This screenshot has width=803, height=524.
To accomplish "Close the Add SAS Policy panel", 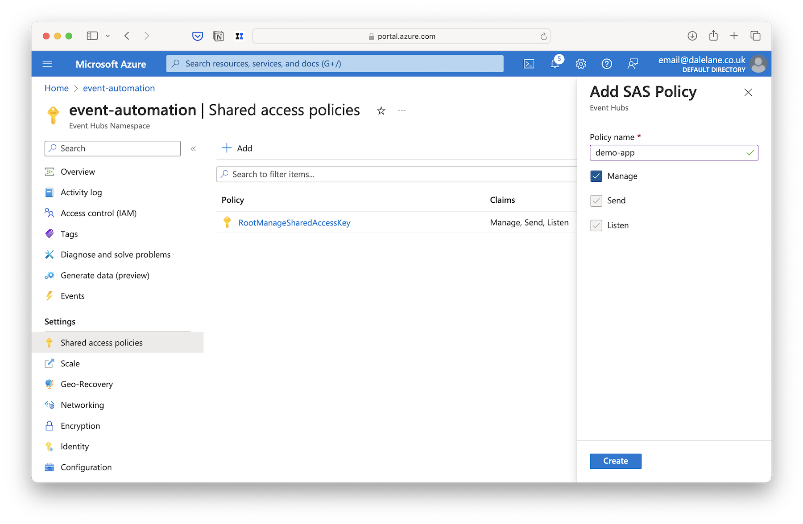I will click(x=748, y=92).
